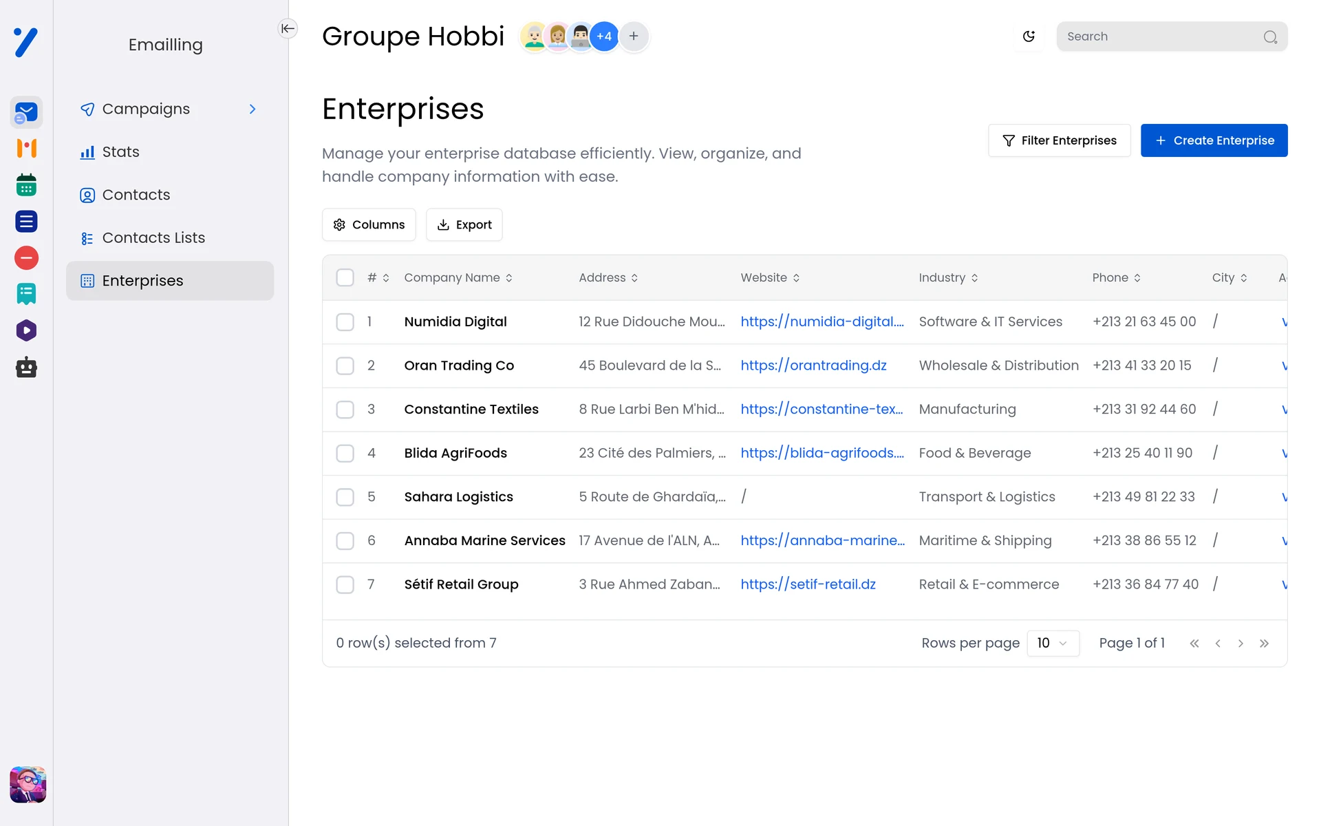Select the Numidia Digital row checkbox

[x=345, y=322]
